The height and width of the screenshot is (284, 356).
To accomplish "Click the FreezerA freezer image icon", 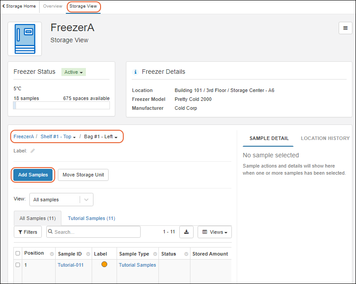I will pyautogui.click(x=25, y=39).
